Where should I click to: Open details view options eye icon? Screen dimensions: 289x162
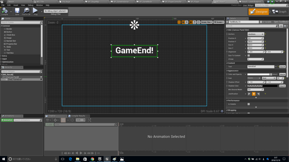(285, 26)
